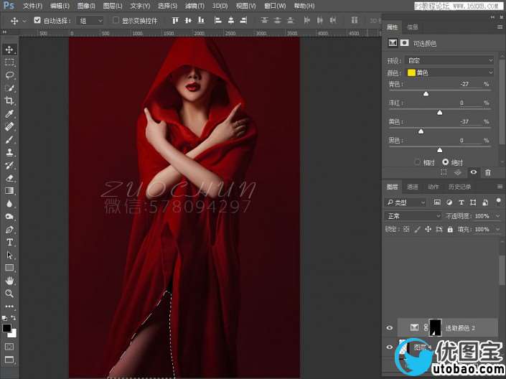This screenshot has width=506, height=379.
Task: Open the 预设 preset dropdown
Action: tap(449, 60)
